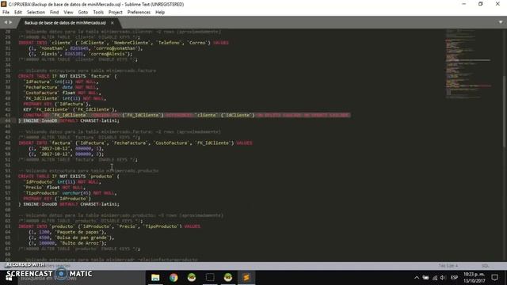Open the Selection menu
507x285 pixels.
pos(36,13)
